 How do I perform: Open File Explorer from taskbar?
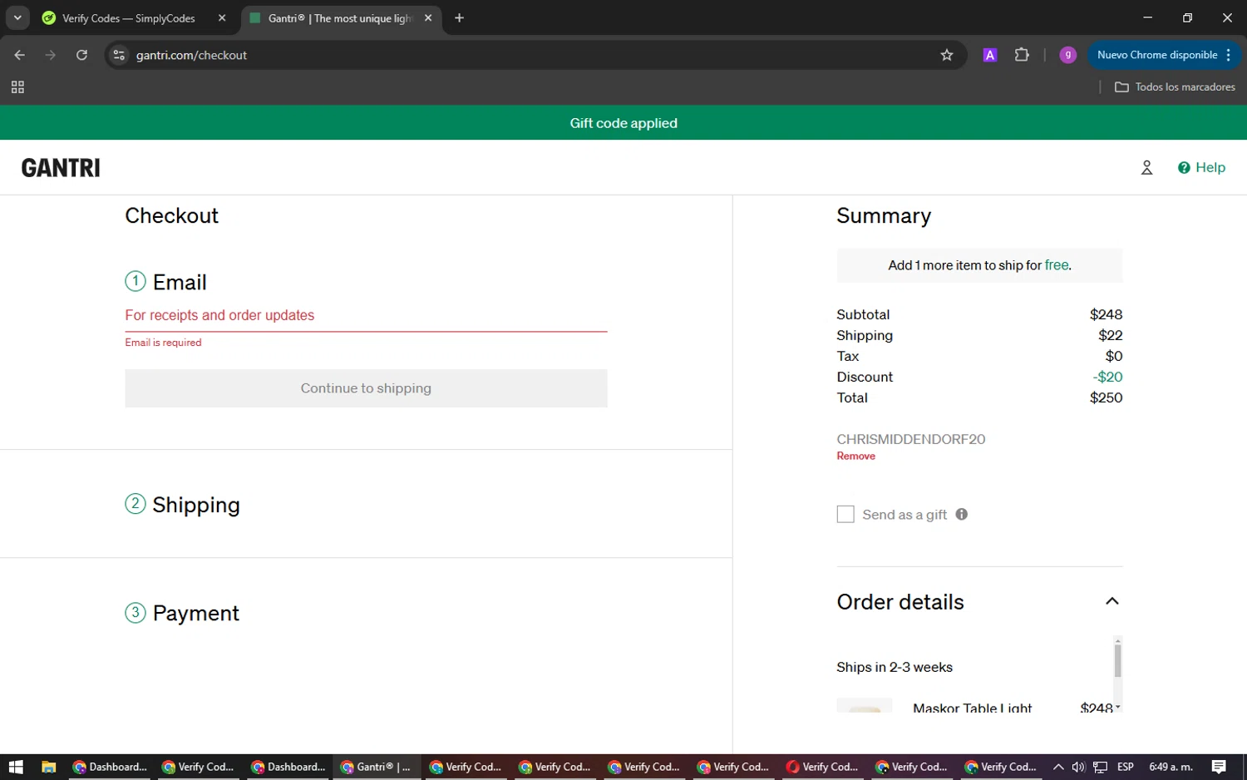[x=48, y=767]
